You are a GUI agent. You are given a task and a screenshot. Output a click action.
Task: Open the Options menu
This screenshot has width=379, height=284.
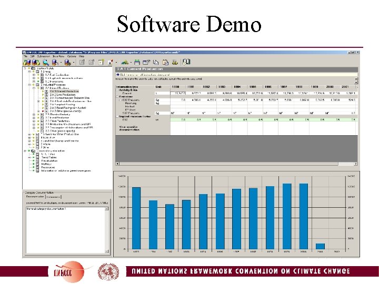[x=72, y=56]
